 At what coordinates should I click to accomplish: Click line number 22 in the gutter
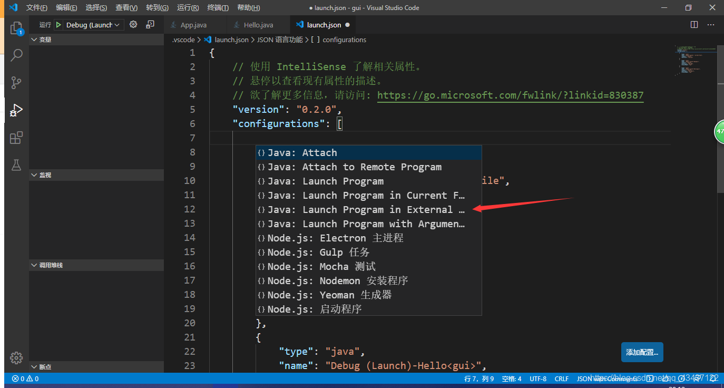pyautogui.click(x=190, y=352)
